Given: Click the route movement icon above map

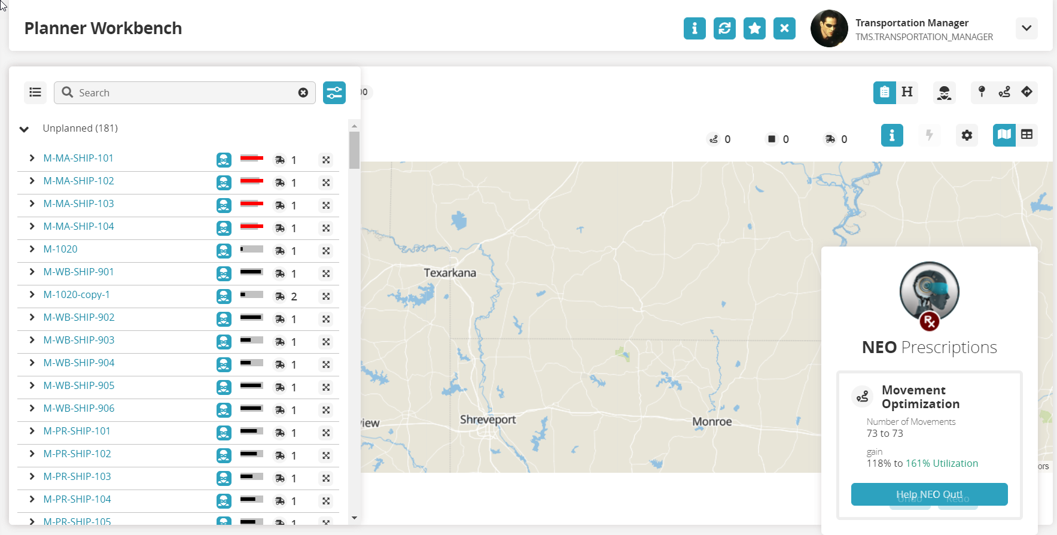Looking at the screenshot, I should tap(1004, 92).
